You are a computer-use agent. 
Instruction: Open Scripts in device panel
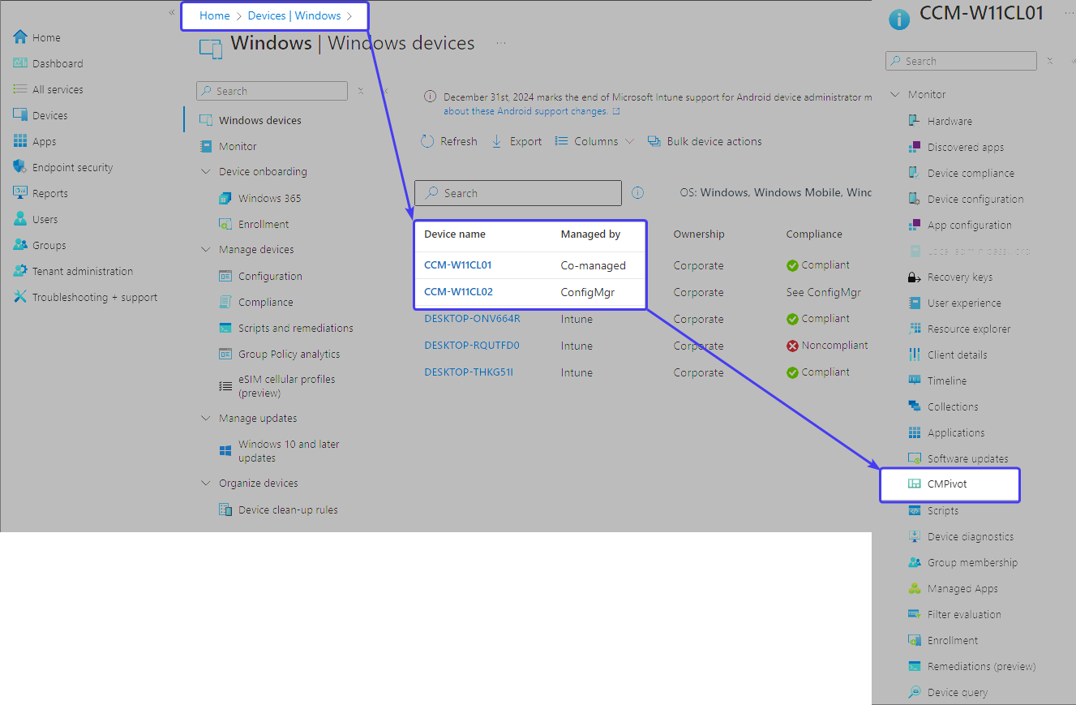point(943,510)
